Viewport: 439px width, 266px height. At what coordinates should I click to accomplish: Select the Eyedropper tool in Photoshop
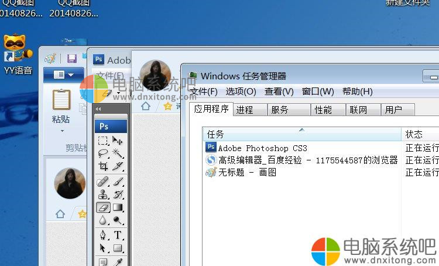pos(117,262)
